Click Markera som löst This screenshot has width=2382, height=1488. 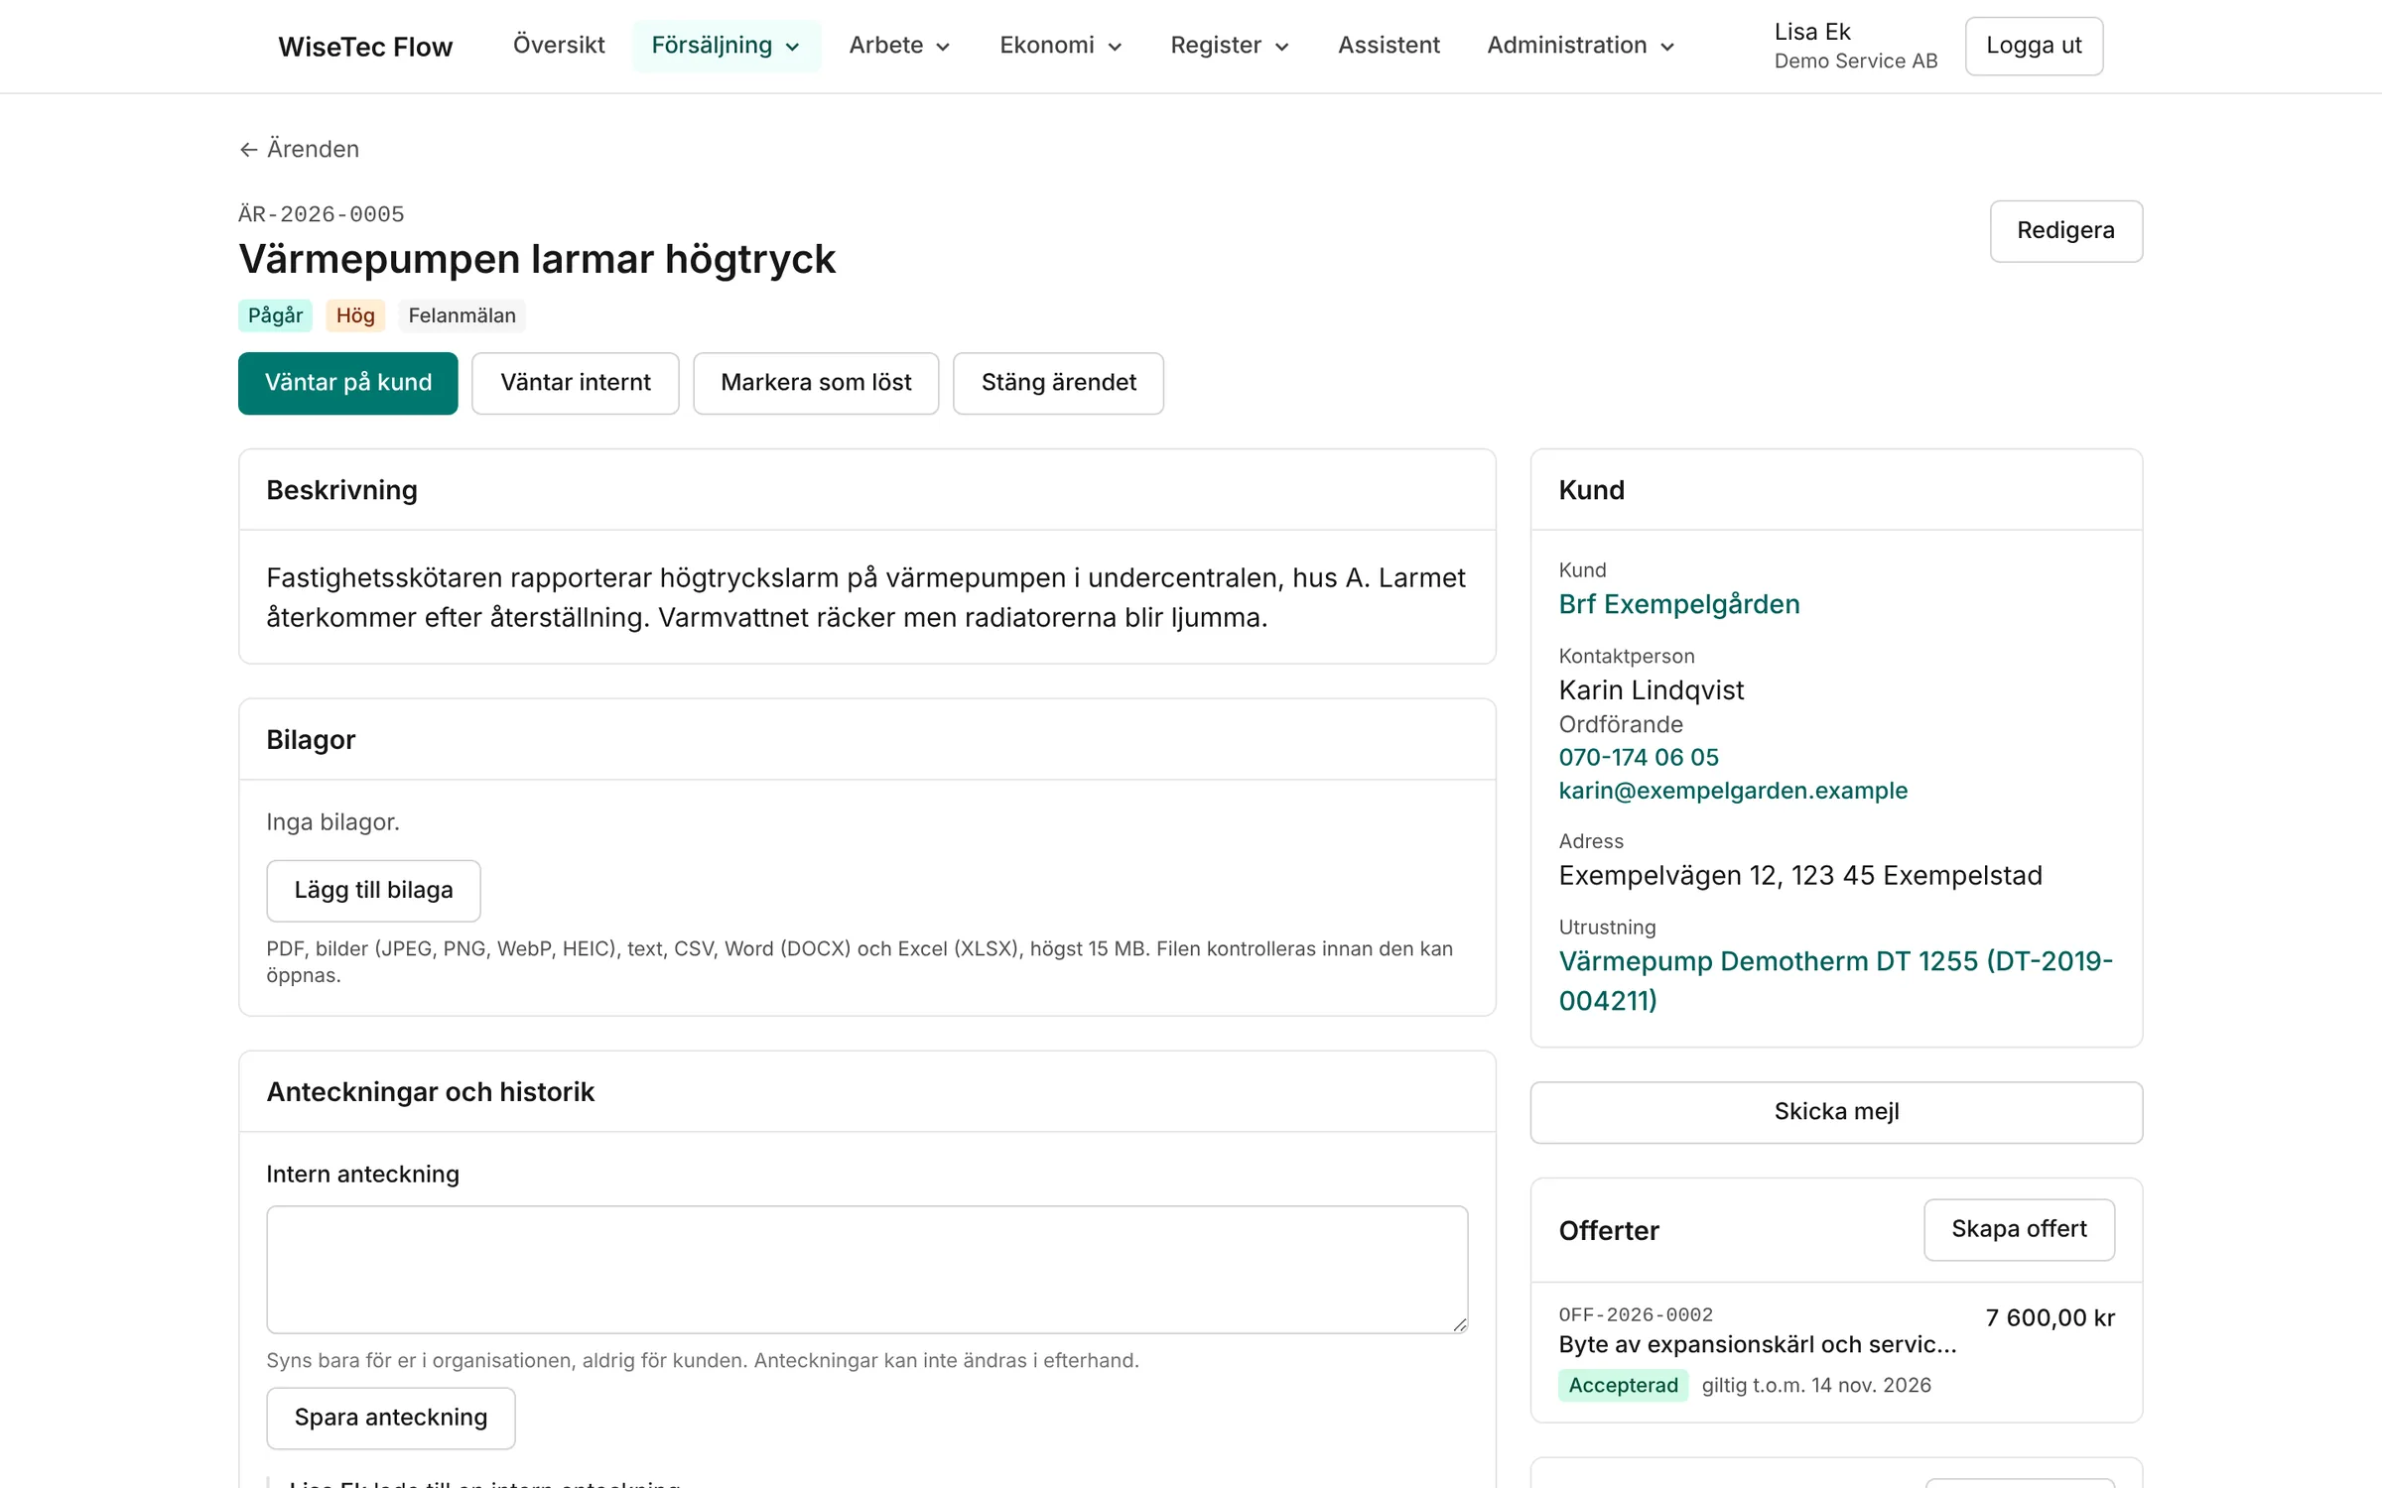816,383
